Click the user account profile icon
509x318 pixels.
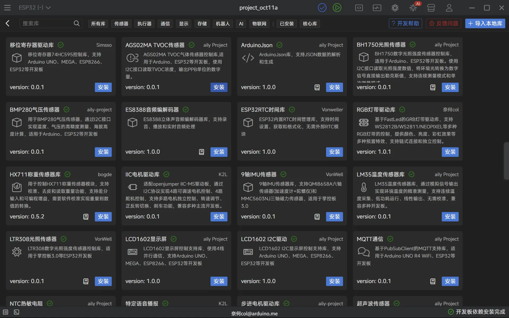(x=449, y=8)
